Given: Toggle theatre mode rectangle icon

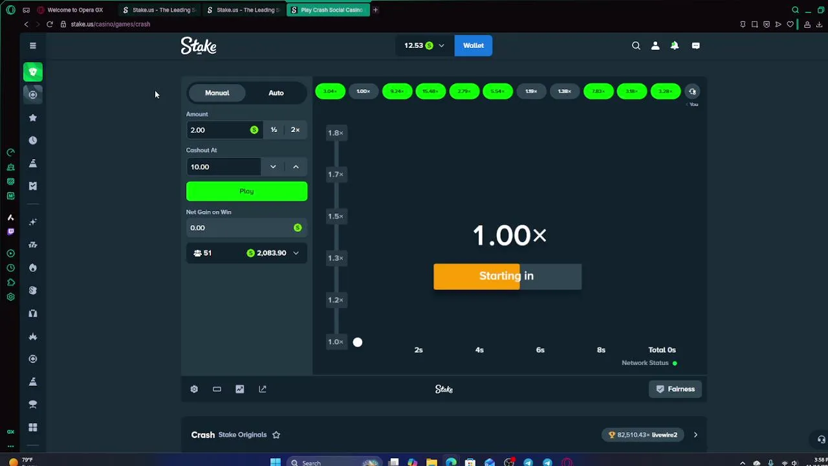Looking at the screenshot, I should pos(217,389).
